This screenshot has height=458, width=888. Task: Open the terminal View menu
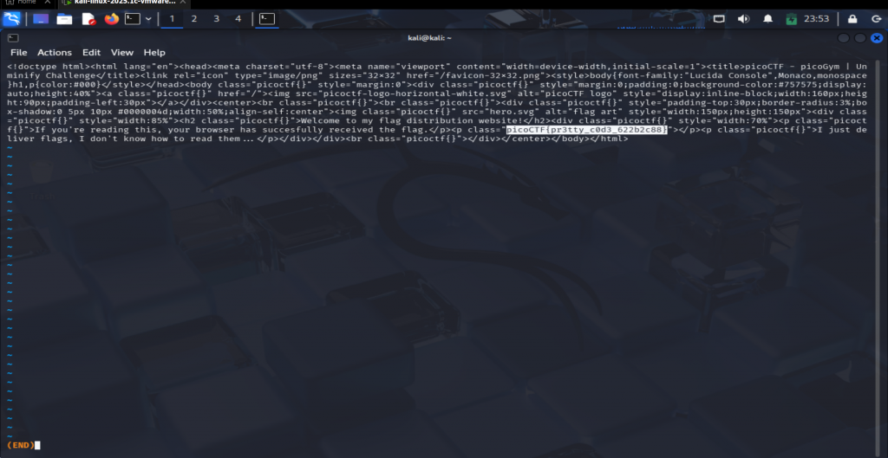pyautogui.click(x=121, y=52)
